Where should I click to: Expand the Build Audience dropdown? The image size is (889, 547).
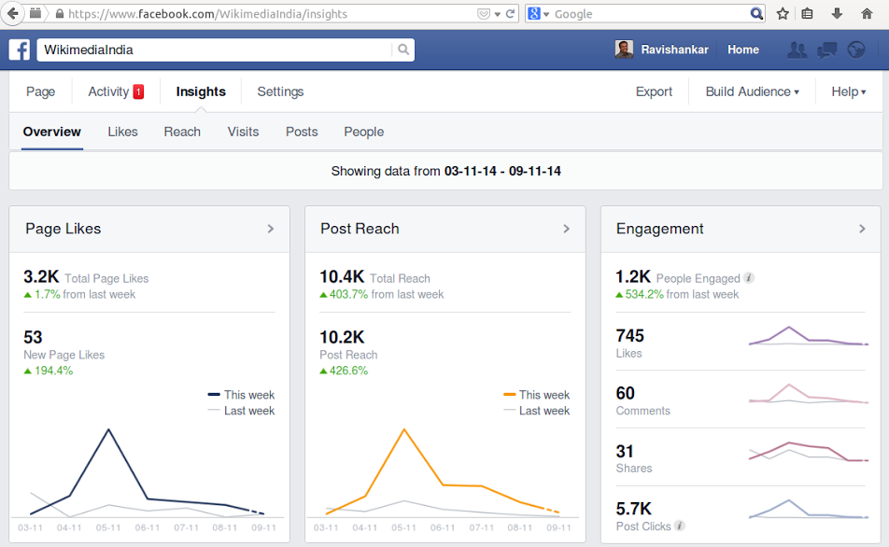pyautogui.click(x=753, y=91)
